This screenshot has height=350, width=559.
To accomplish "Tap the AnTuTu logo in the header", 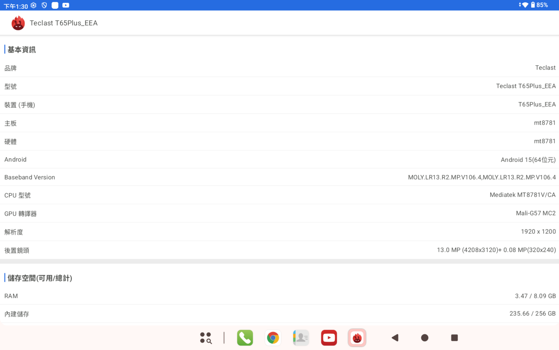I will tap(18, 23).
